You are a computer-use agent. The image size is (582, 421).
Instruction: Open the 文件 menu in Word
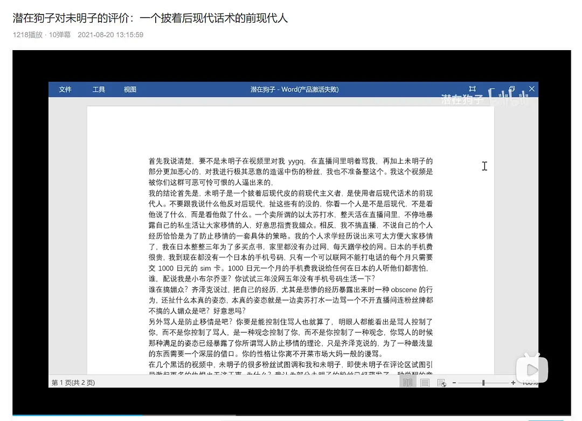[x=65, y=89]
